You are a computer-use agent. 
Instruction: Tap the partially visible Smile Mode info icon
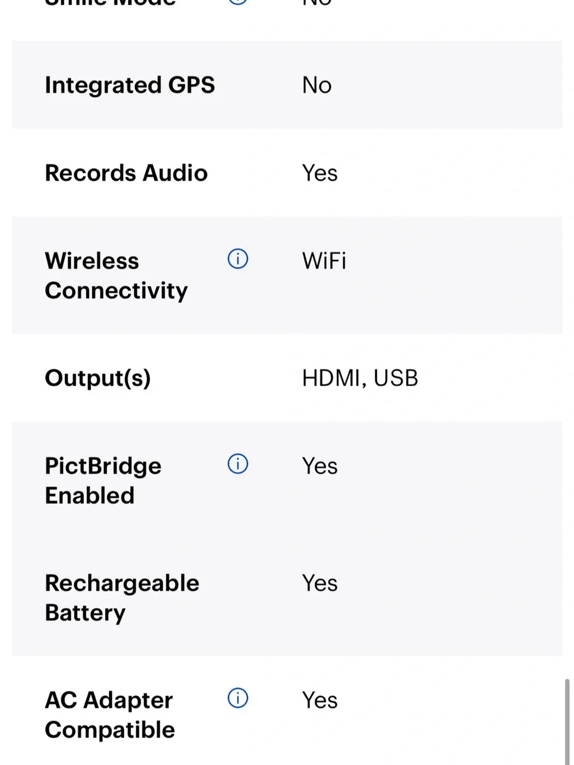[x=238, y=2]
